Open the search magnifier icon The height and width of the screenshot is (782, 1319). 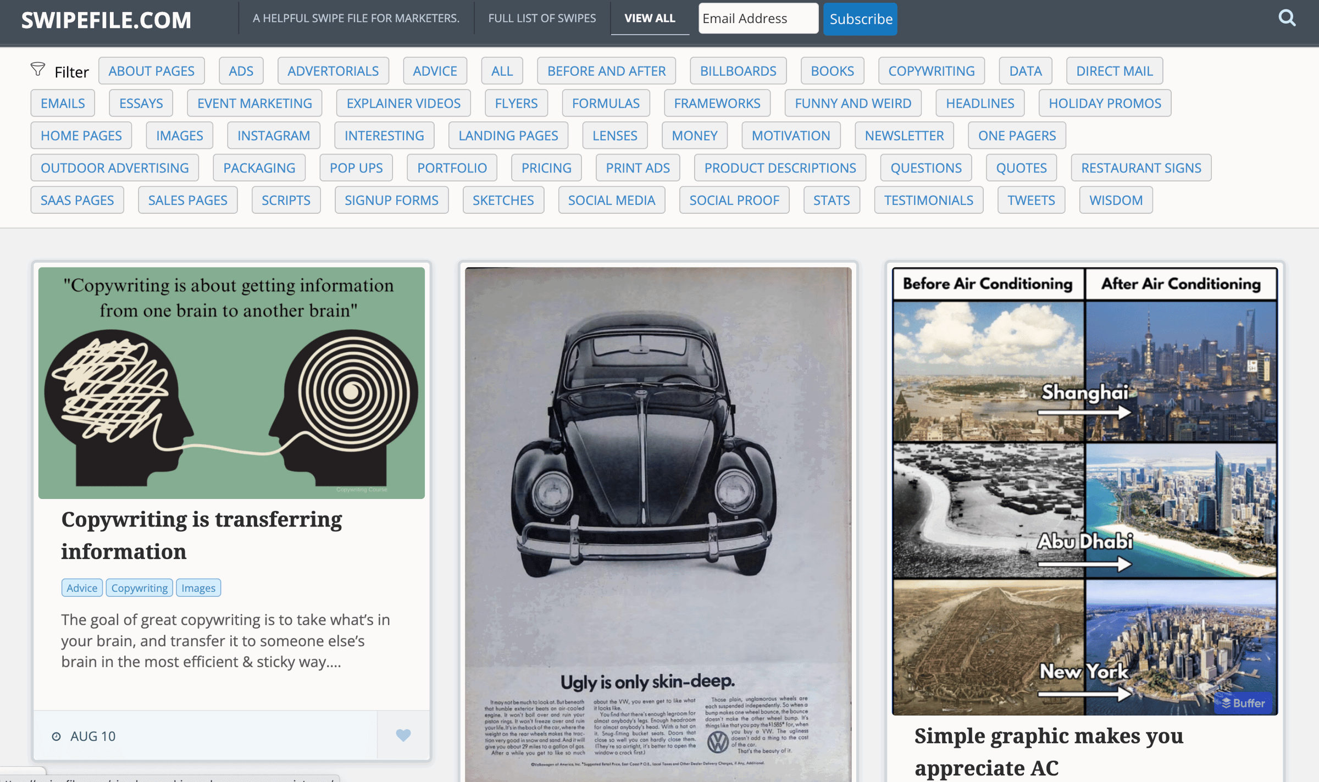click(x=1287, y=18)
